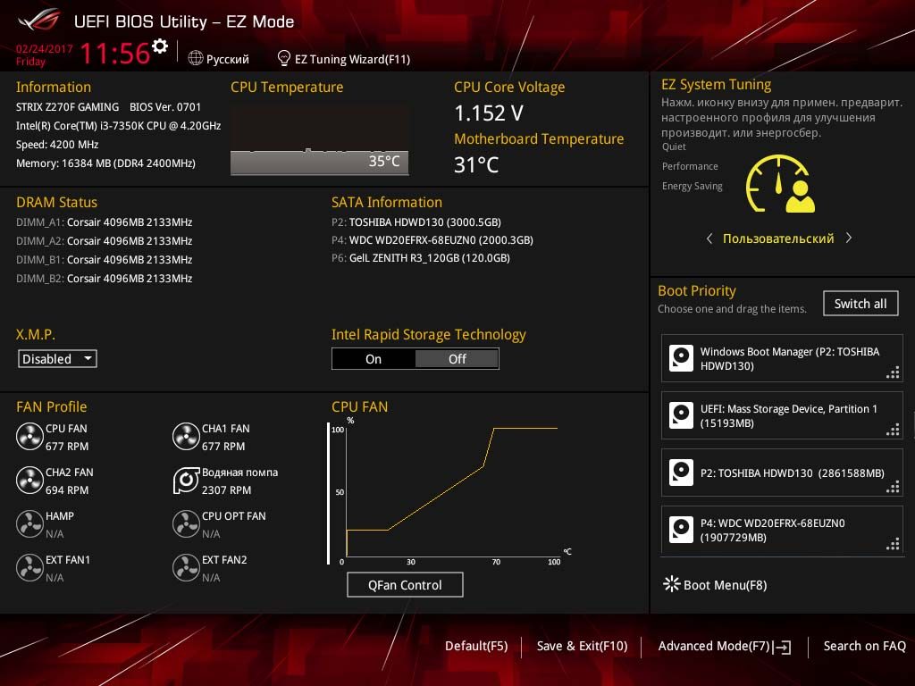
Task: Switch to next EZ System Tuning profile
Action: click(x=849, y=238)
